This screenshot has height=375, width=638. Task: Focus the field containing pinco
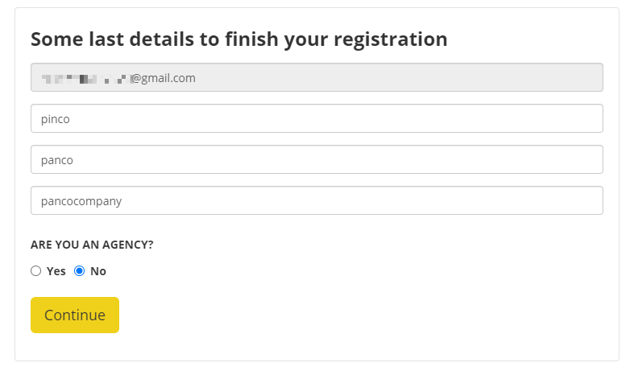317,118
